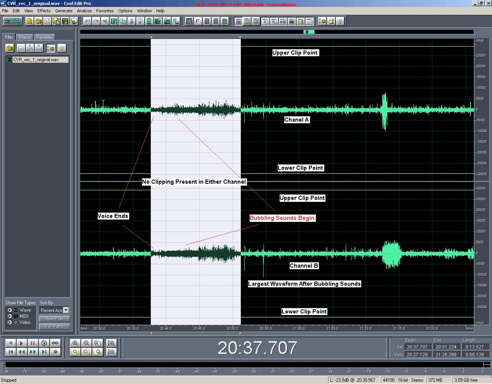This screenshot has width=492, height=384.
Task: Click the Play Looped infinity icon
Action: point(55,343)
